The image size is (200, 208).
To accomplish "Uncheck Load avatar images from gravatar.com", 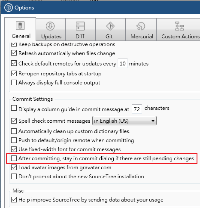I will pos(14,167).
